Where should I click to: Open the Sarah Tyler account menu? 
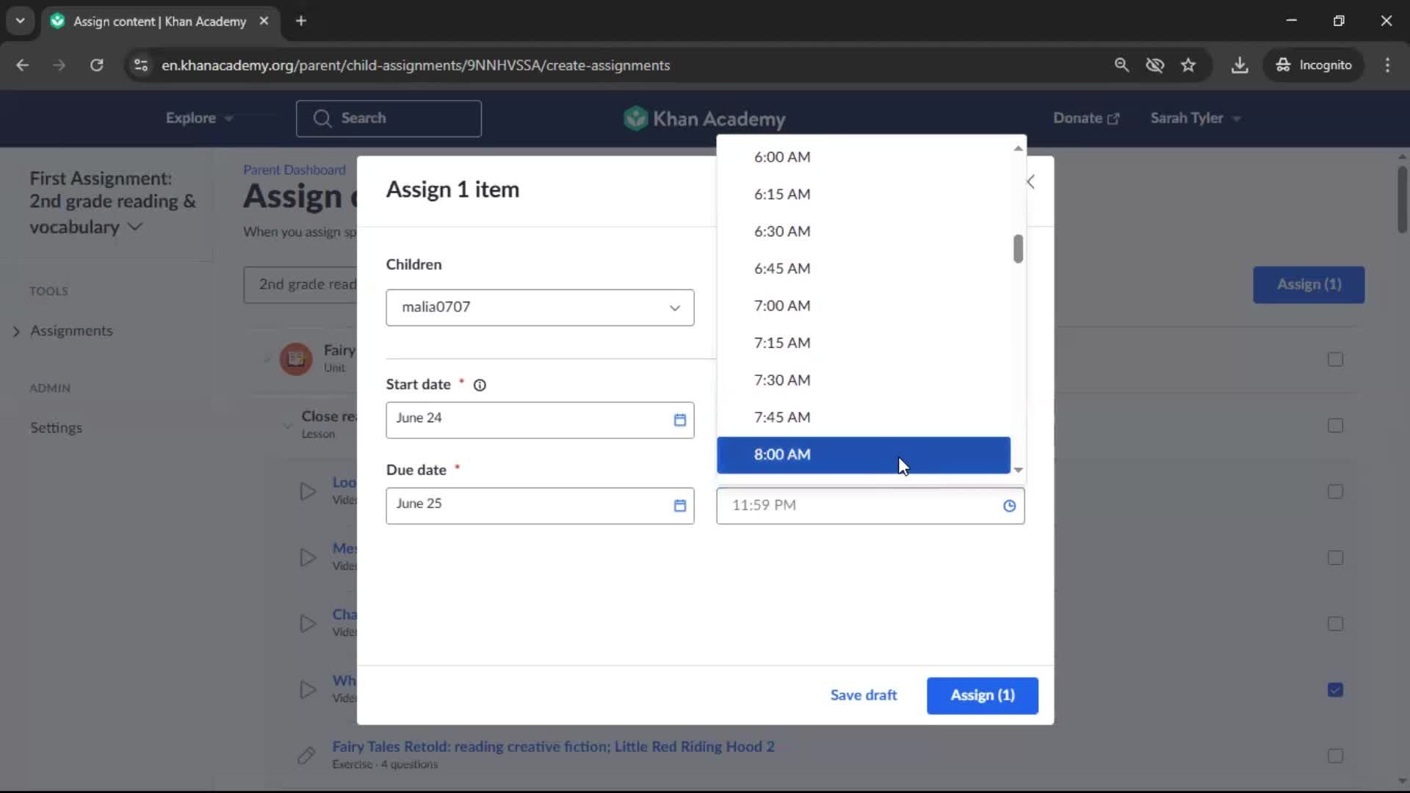[x=1195, y=118]
